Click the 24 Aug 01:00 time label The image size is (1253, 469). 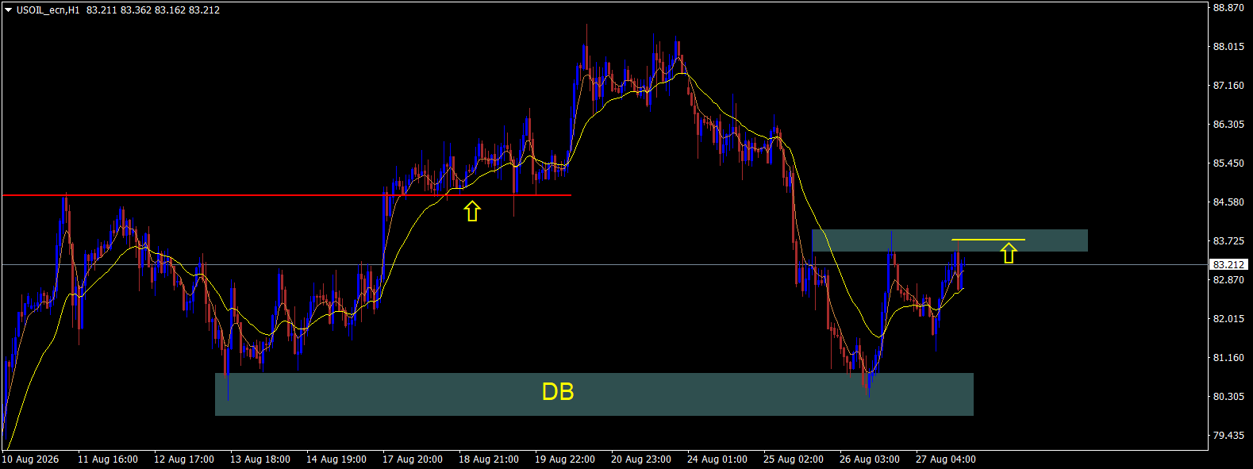tap(717, 459)
